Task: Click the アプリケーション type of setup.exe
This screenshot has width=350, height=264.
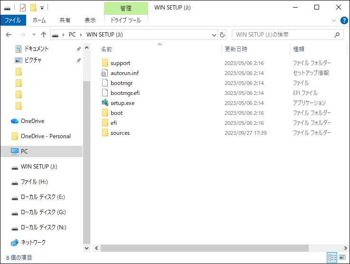Action: coord(309,103)
